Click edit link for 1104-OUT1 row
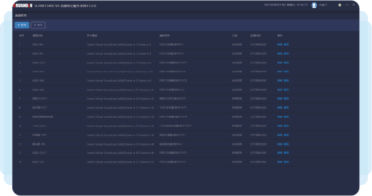Screen dimensions: 372x196 point(280,126)
